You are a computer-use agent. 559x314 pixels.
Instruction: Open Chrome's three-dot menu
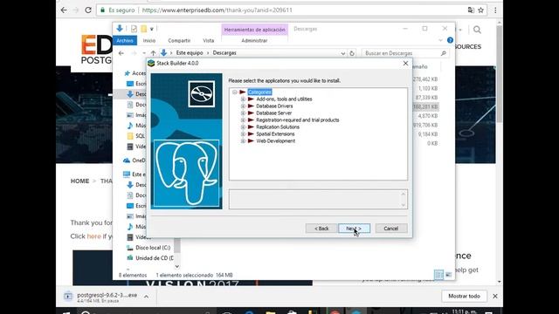495,10
